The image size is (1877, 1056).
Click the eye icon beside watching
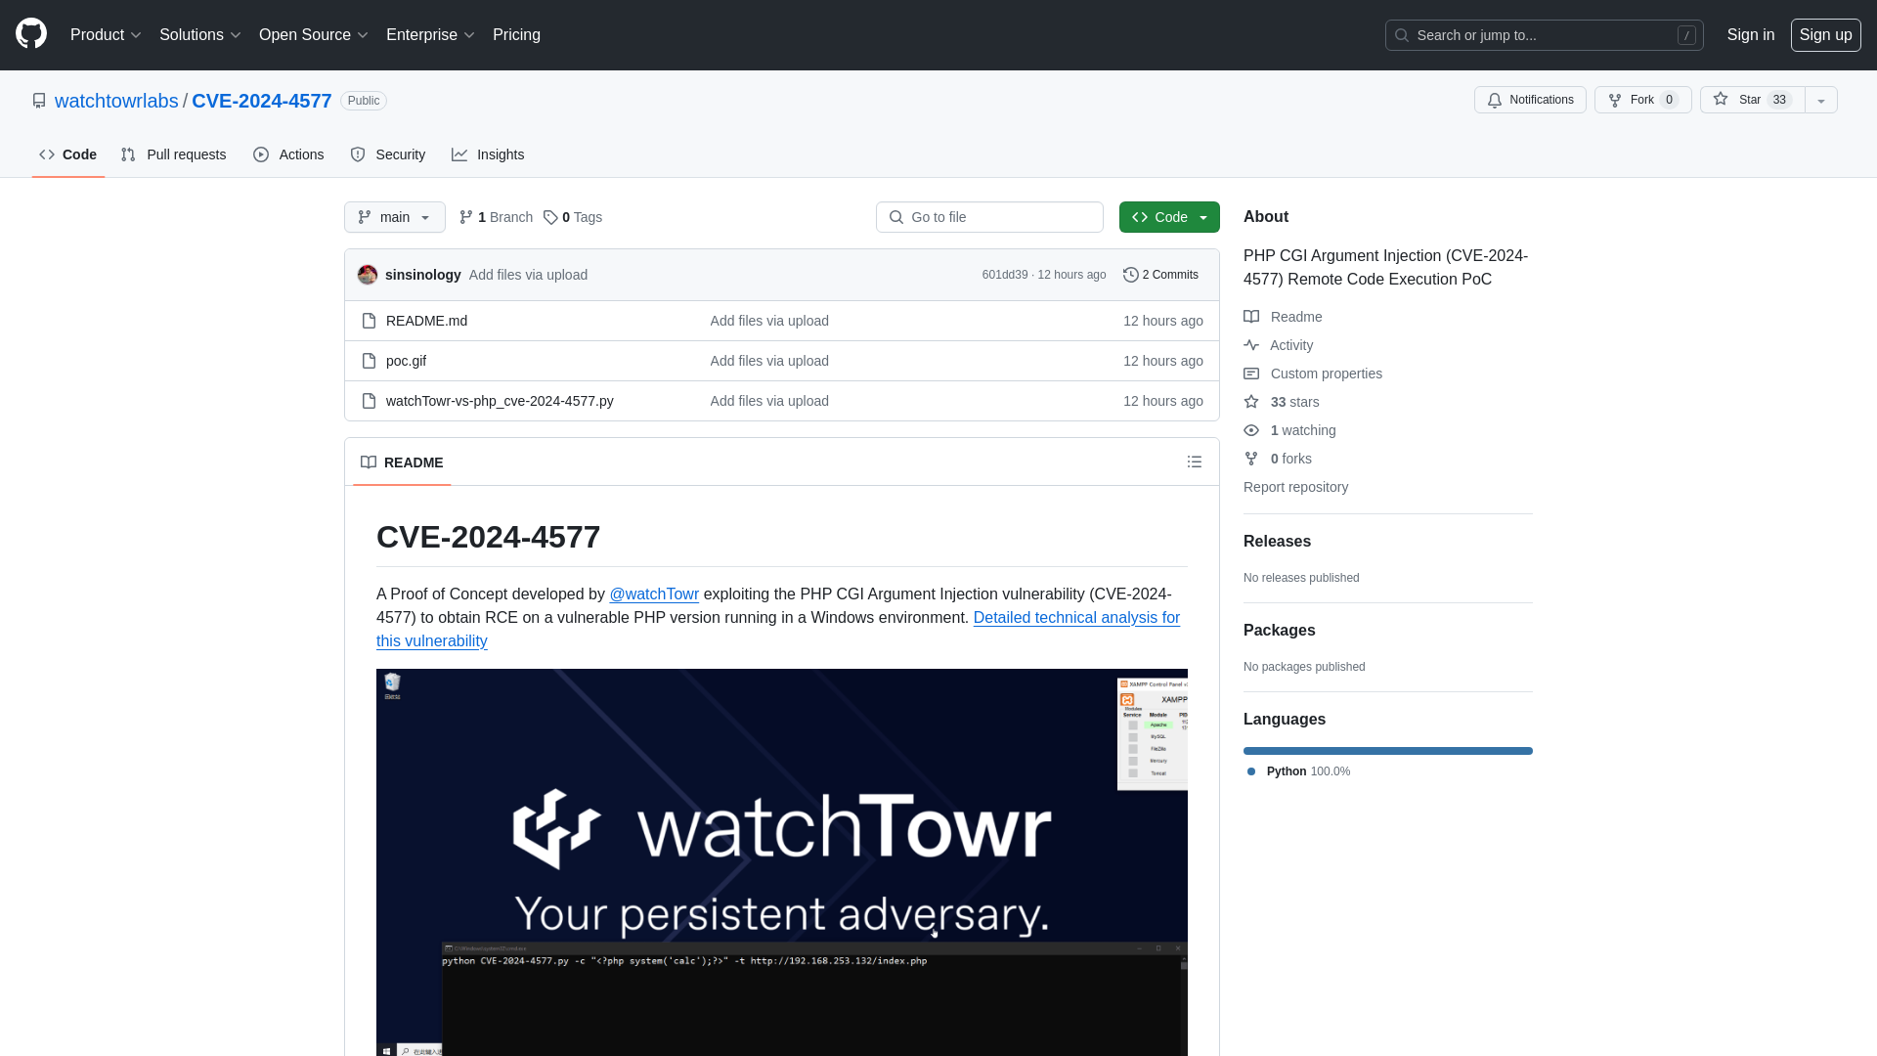tap(1251, 430)
